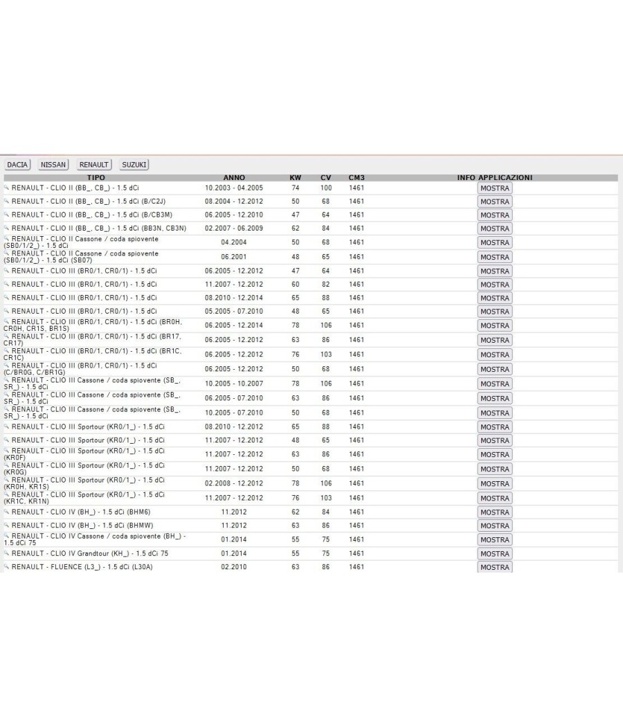The height and width of the screenshot is (727, 623).
Task: Click MOSTRA for CLIO II (B/C2J)
Action: pyautogui.click(x=495, y=201)
